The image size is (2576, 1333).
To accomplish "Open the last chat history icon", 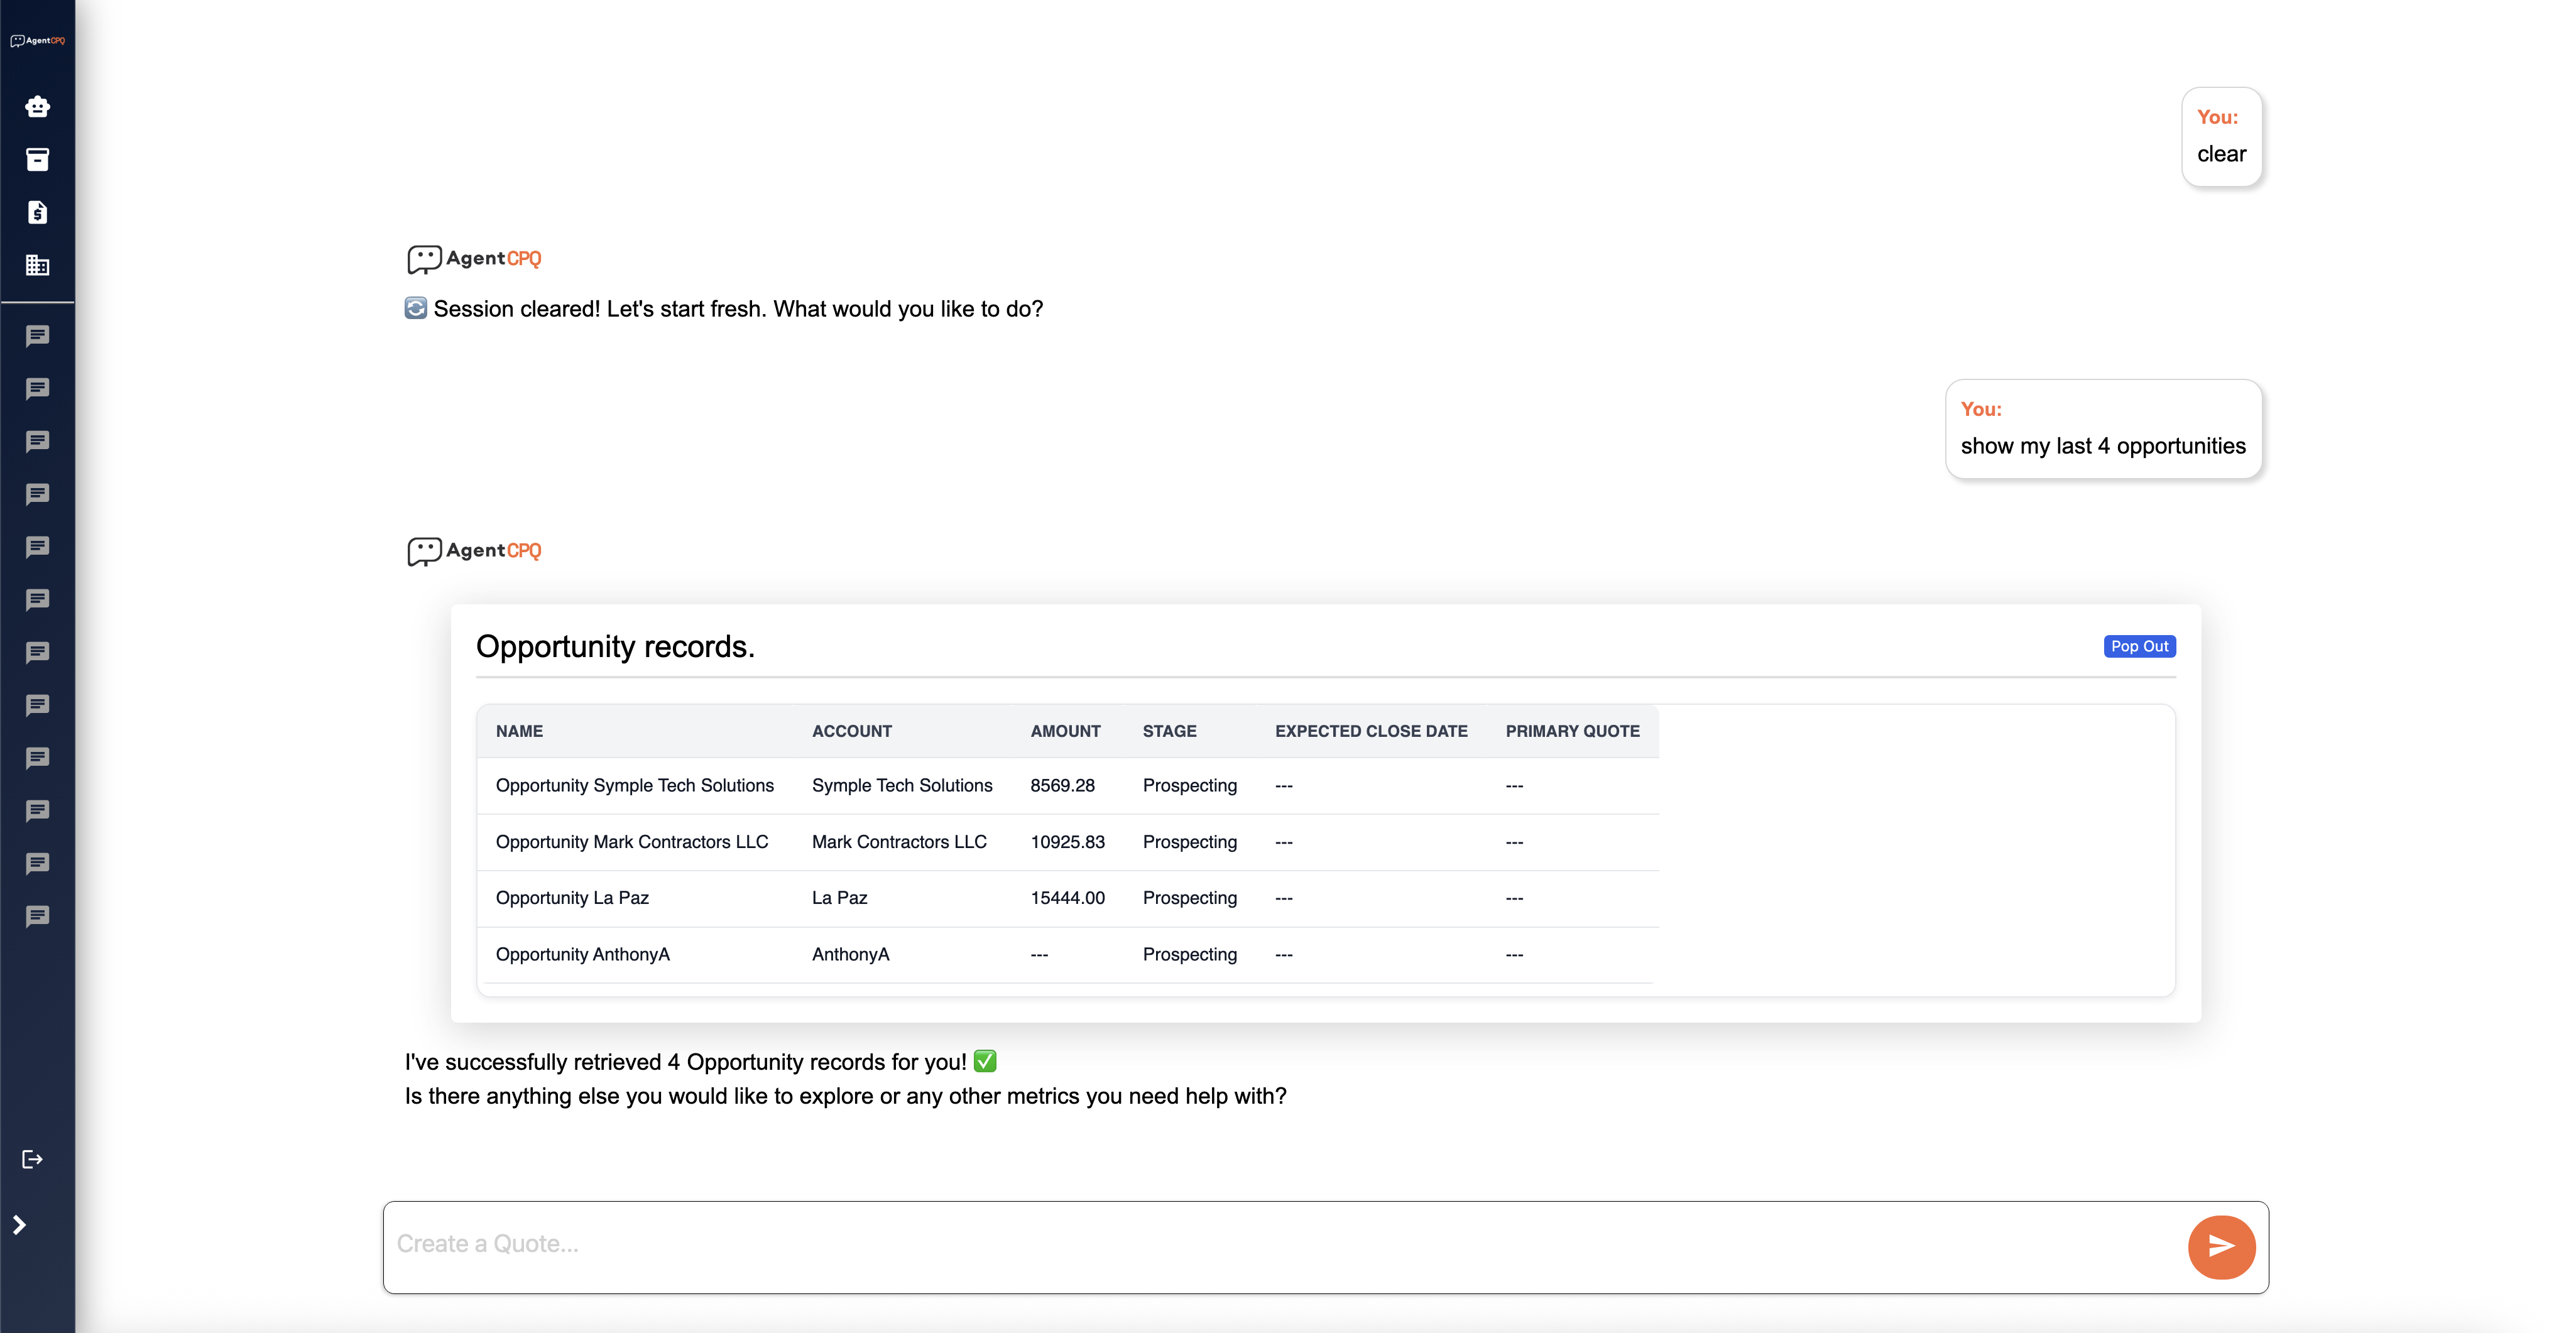I will (x=37, y=916).
